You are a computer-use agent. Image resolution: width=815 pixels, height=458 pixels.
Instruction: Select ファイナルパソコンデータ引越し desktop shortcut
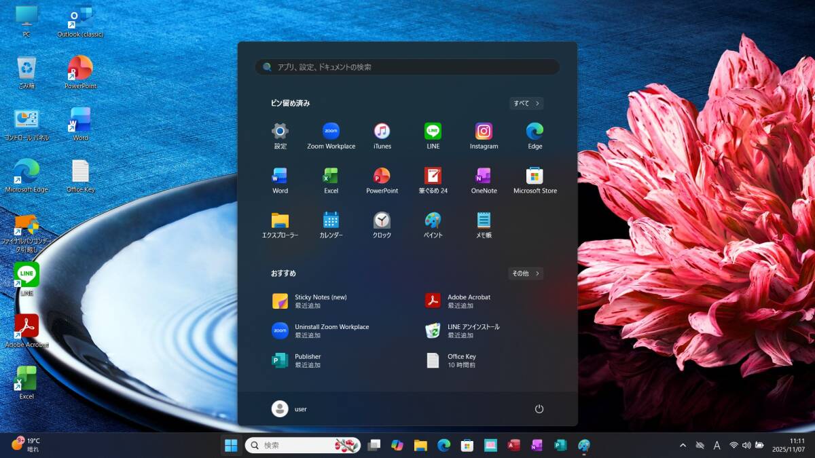pos(26,233)
